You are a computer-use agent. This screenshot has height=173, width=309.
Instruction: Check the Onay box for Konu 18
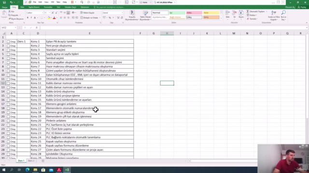tap(8, 112)
